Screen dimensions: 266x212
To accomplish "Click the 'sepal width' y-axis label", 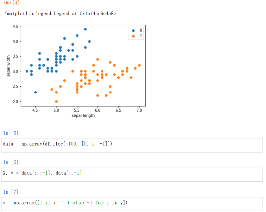I will 9,66.
